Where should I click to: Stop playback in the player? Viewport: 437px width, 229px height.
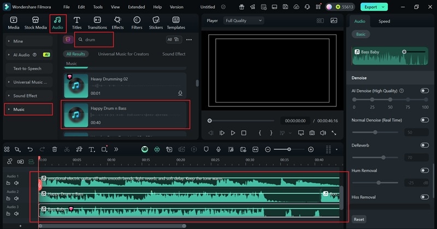[244, 133]
